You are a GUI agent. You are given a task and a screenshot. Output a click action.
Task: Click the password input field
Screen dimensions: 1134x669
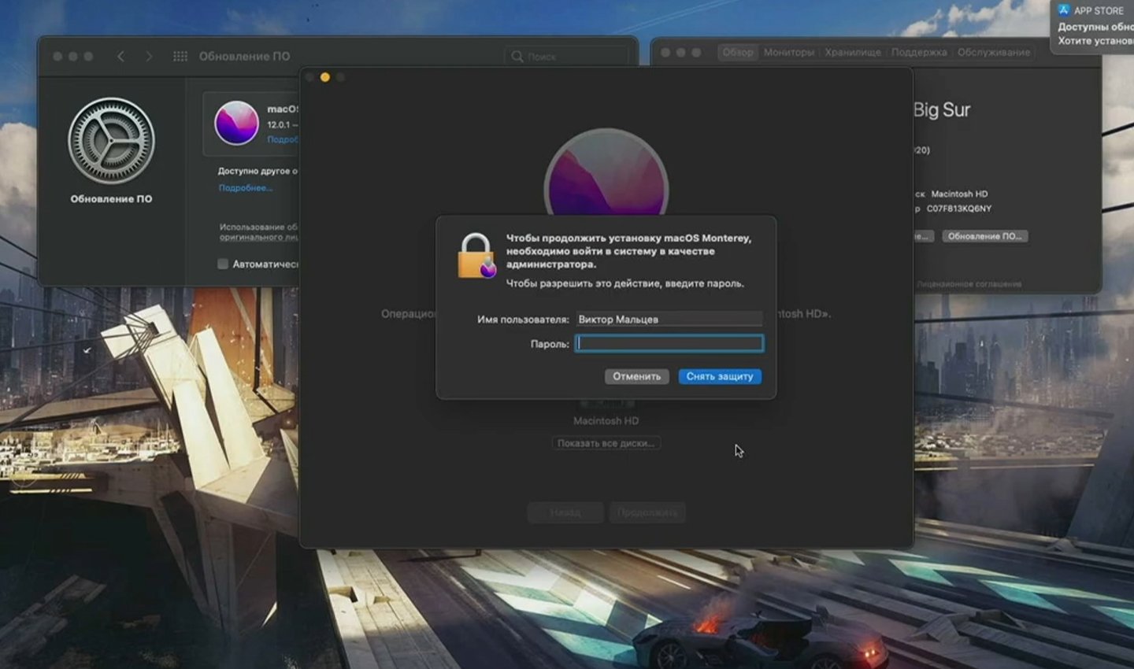669,343
